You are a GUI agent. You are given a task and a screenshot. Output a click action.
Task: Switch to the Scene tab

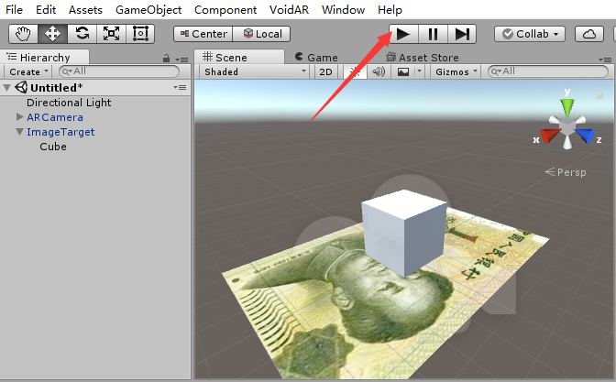pos(239,57)
